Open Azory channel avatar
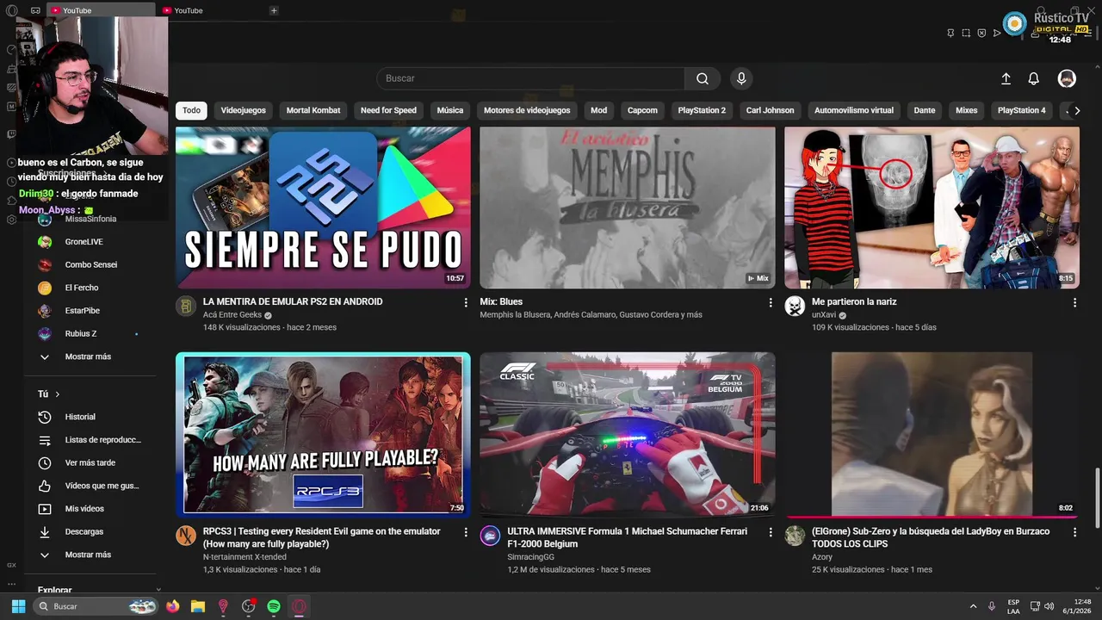Image resolution: width=1102 pixels, height=620 pixels. (x=795, y=536)
